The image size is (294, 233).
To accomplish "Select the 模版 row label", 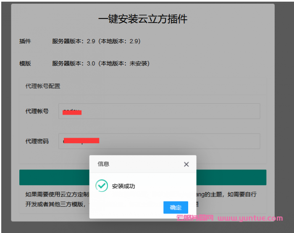I will (x=25, y=63).
